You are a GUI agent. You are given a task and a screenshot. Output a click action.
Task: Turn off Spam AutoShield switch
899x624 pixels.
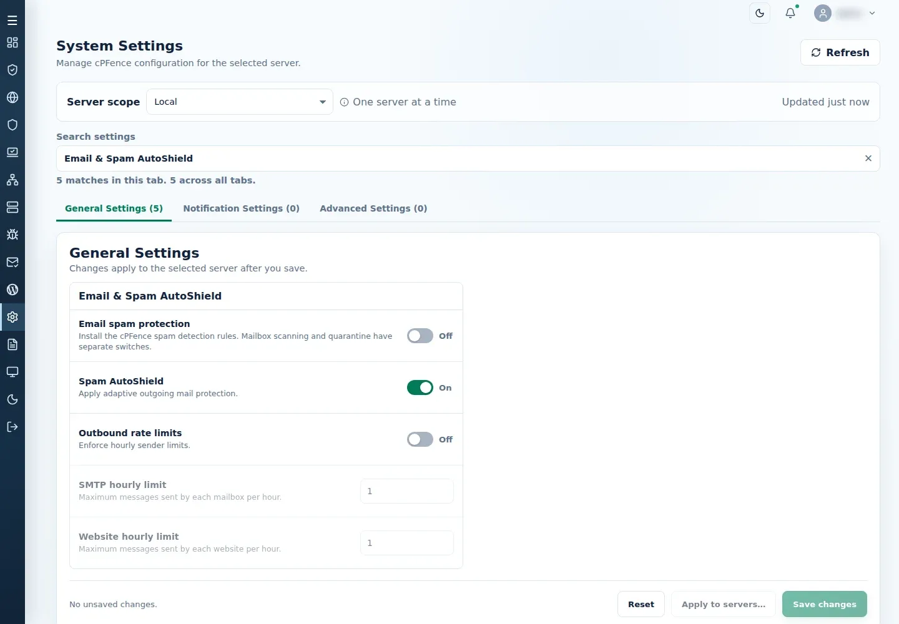(420, 388)
